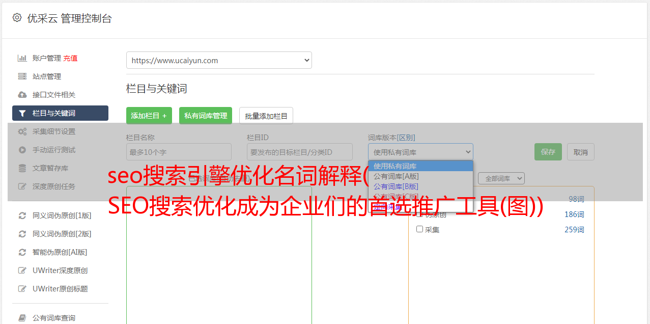Click the green 添加栏目 + button
This screenshot has width=650, height=324.
[x=149, y=116]
